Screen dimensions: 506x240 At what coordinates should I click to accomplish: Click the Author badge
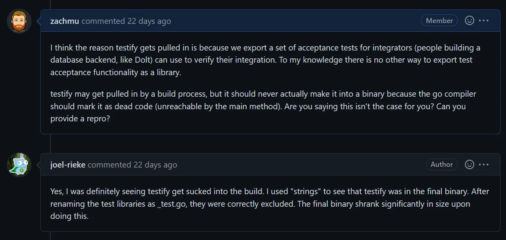(x=441, y=164)
